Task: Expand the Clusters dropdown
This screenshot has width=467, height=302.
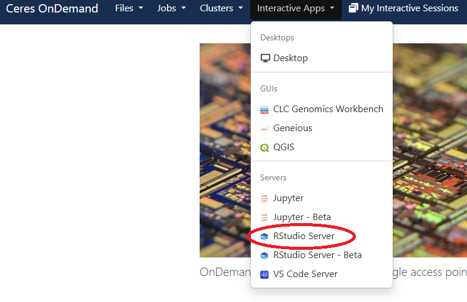Action: pyautogui.click(x=221, y=8)
